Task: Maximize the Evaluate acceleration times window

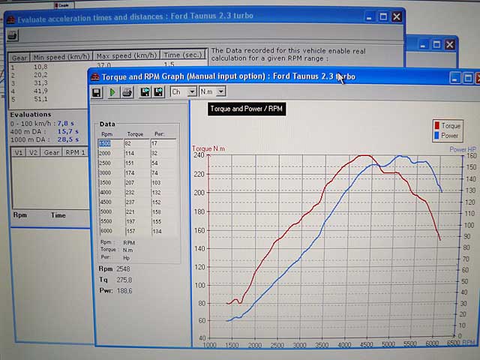Action: pyautogui.click(x=382, y=16)
